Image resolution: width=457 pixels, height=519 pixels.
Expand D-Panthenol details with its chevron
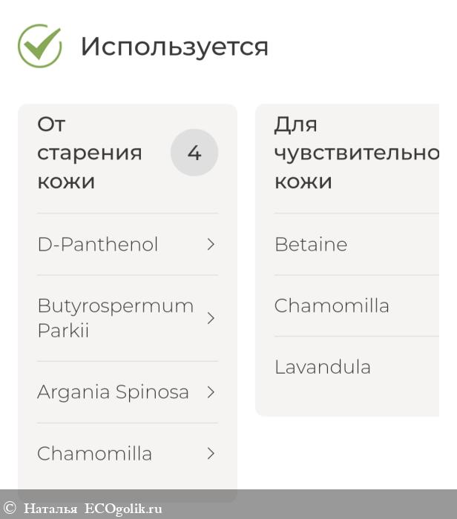[x=211, y=244]
